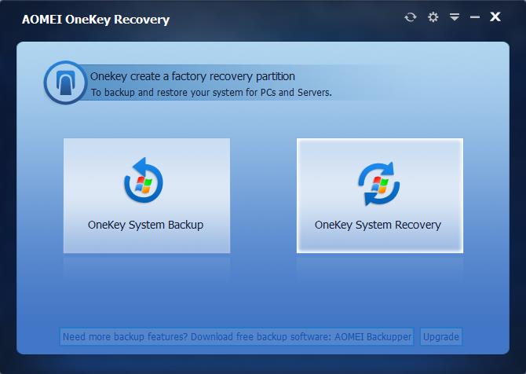The height and width of the screenshot is (374, 526).
Task: Select the OneKey System Recovery text label
Action: tap(378, 225)
